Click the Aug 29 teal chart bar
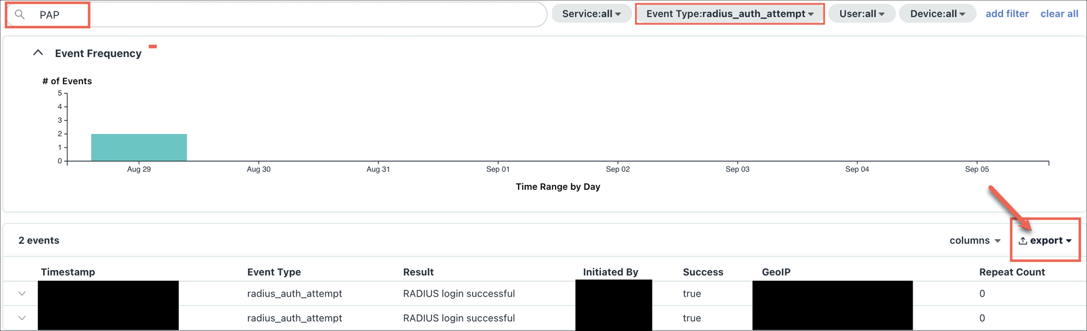The image size is (1087, 331). click(139, 147)
